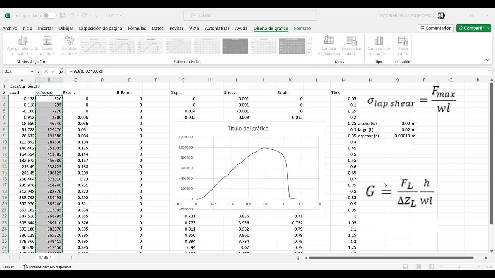
Task: Select the first chart style thumbnail
Action: (x=93, y=46)
